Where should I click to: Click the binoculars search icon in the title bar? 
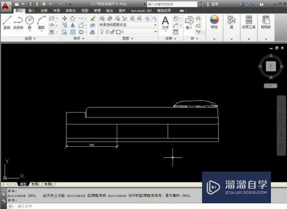(x=201, y=4)
